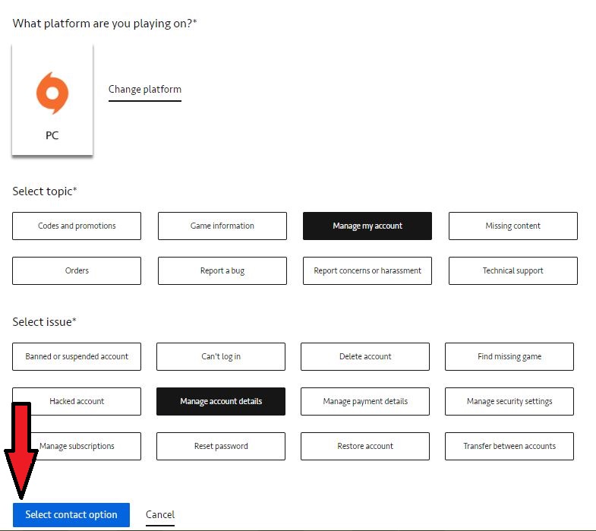Select Banned or suspended account issue

[x=77, y=357]
